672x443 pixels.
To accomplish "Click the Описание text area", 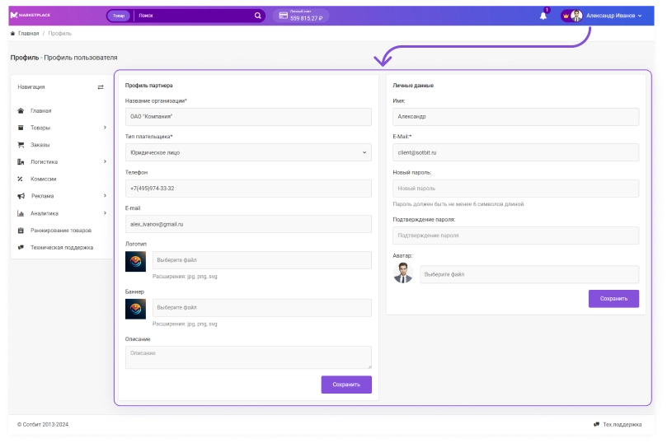I will (x=248, y=357).
